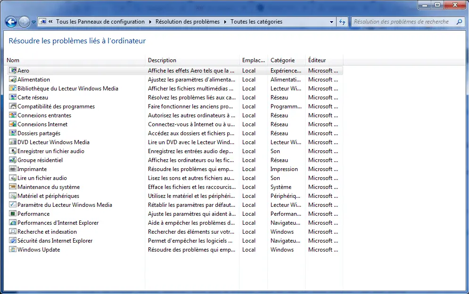Click the Connexions Internet icon
The image size is (469, 294).
click(13, 124)
